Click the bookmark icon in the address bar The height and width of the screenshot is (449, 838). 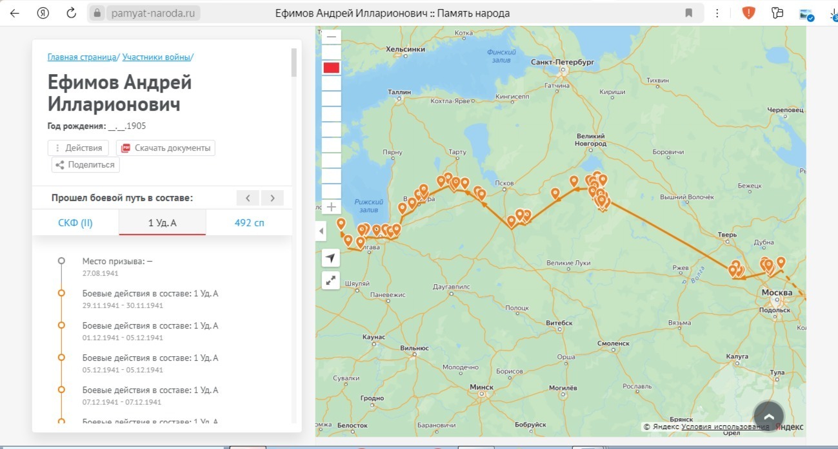coord(689,13)
